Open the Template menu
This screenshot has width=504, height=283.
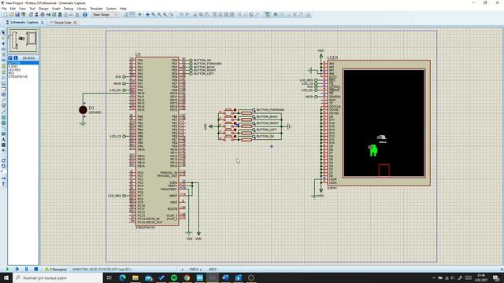(96, 9)
